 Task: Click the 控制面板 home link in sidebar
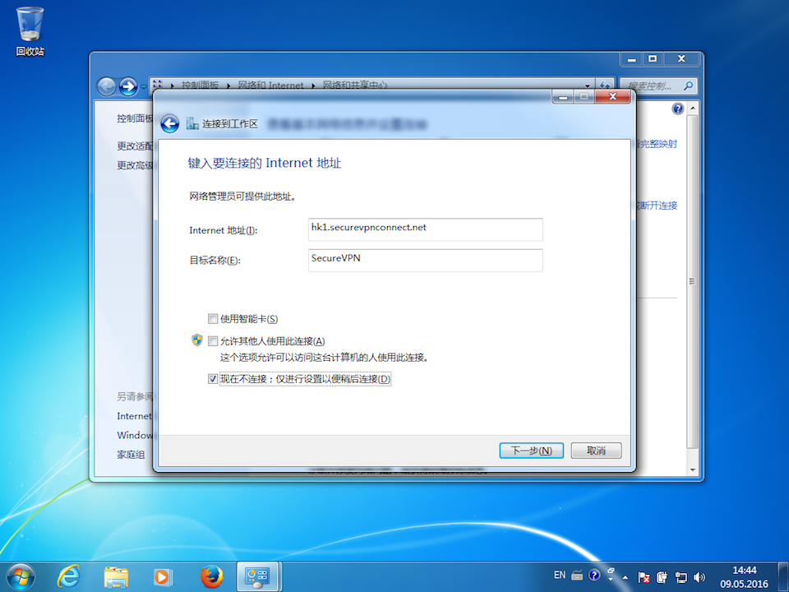(x=134, y=118)
